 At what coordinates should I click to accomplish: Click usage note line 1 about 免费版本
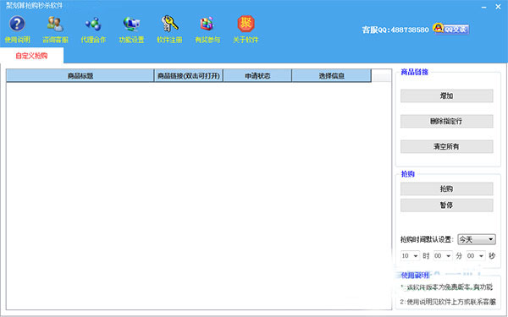click(447, 287)
